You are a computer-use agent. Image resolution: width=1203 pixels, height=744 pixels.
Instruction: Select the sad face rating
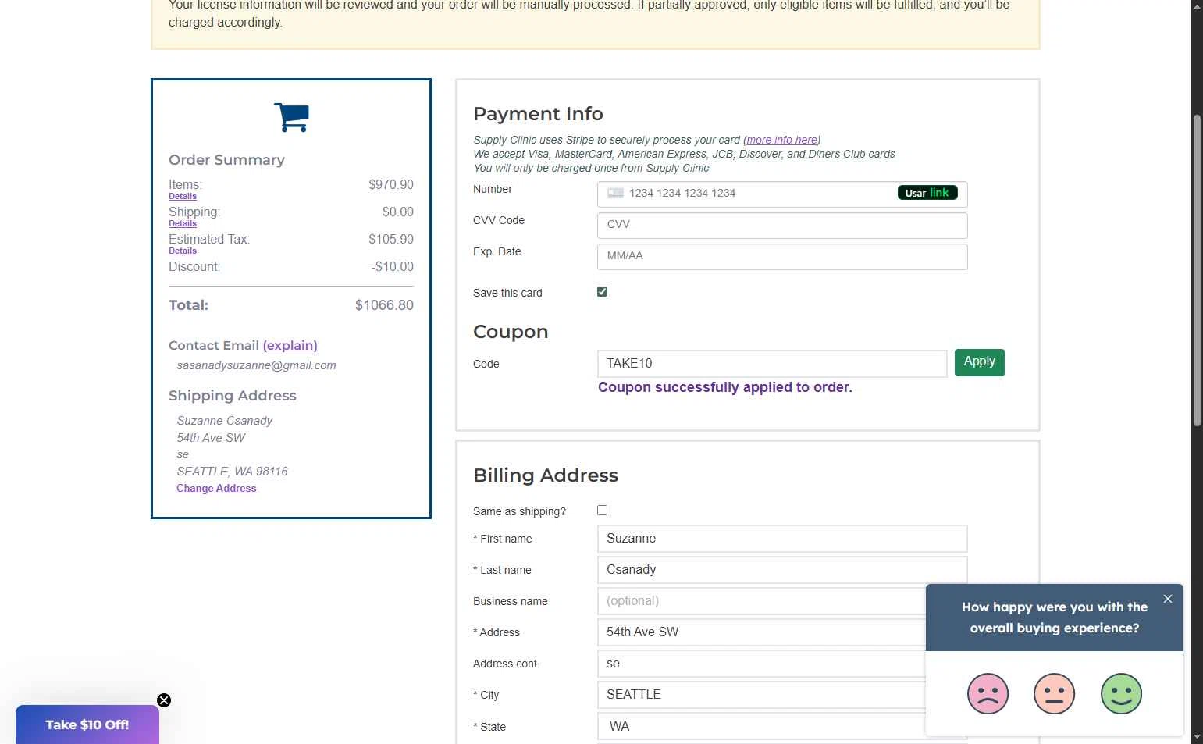[x=988, y=693]
